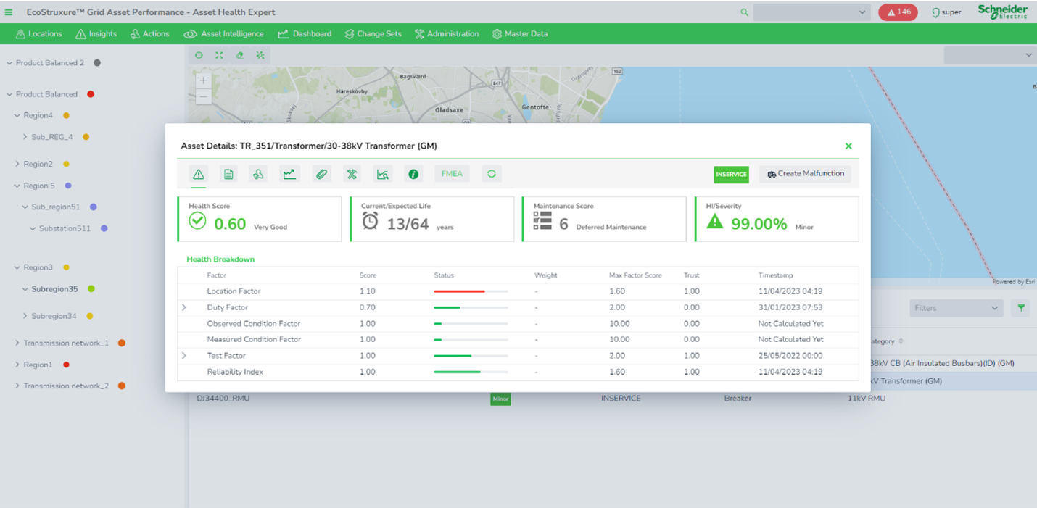Expand the Region1 tree node

click(x=17, y=365)
